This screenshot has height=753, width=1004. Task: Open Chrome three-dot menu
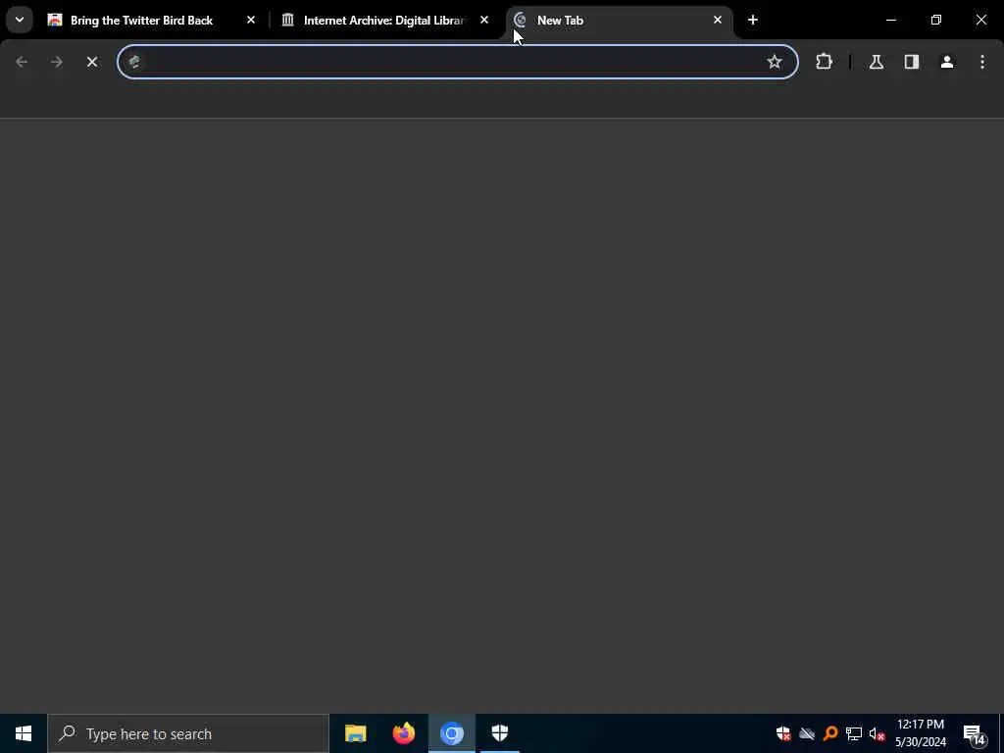[x=982, y=62]
